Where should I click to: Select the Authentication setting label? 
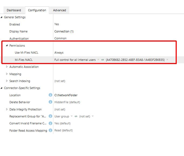pyautogui.click(x=19, y=39)
